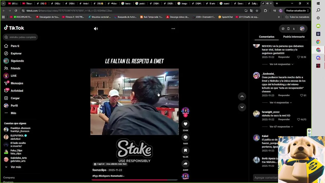The height and width of the screenshot is (183, 325).
Task: Bookmark this page with the star icon
Action: (257, 11)
